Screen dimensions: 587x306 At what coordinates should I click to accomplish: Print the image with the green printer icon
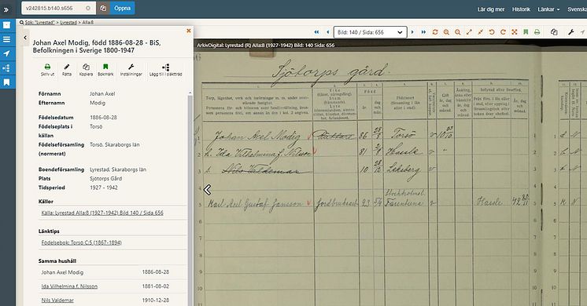[537, 32]
